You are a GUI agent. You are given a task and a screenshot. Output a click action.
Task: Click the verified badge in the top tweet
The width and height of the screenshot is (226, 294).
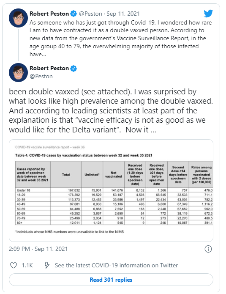(x=74, y=14)
